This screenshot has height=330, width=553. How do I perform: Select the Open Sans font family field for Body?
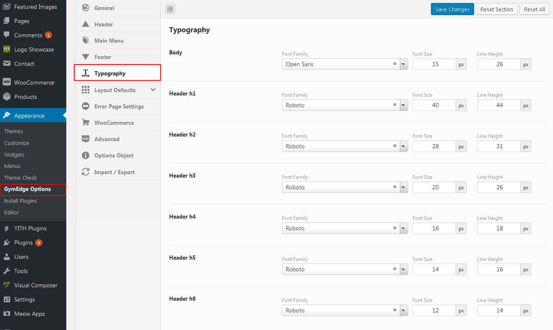pos(345,64)
